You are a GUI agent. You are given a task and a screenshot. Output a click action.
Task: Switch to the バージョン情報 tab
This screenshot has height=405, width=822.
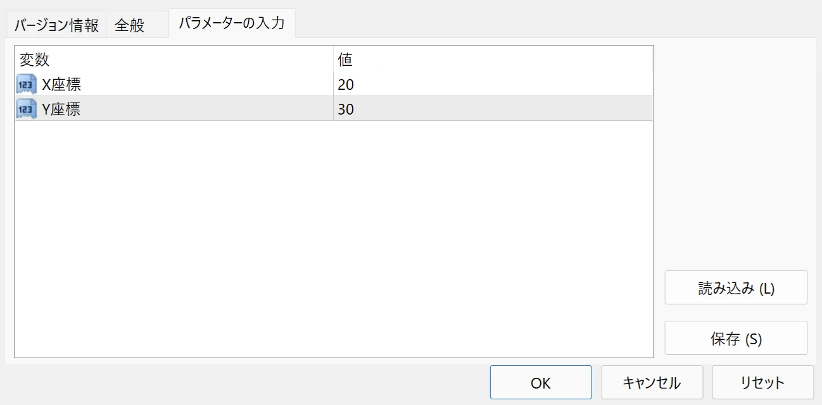click(x=56, y=25)
